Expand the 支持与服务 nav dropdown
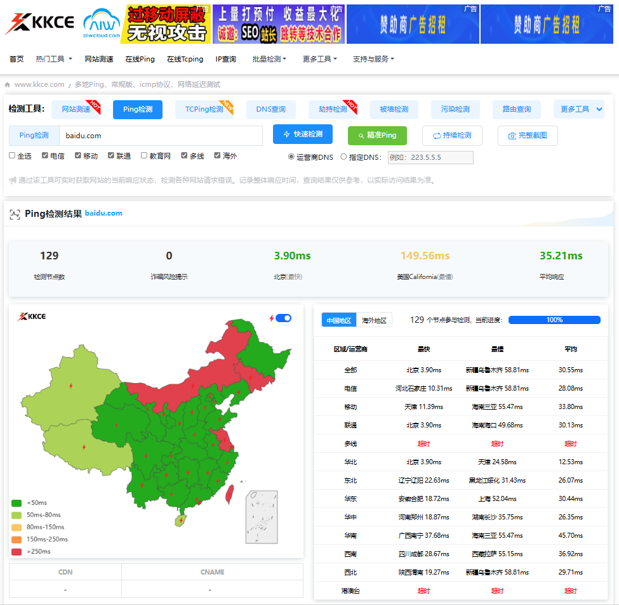 [x=373, y=59]
